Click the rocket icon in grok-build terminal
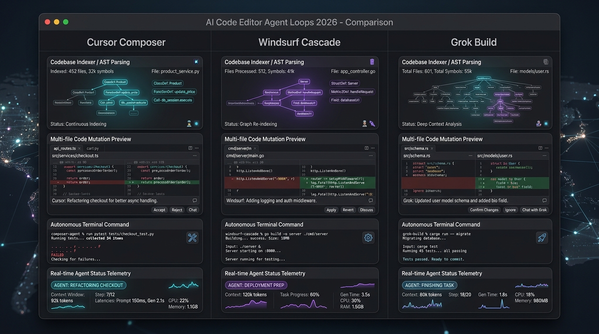599x334 pixels. 542,237
